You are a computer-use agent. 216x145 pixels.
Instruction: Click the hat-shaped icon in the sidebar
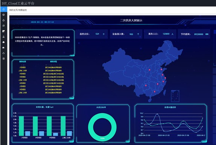coord(4,42)
